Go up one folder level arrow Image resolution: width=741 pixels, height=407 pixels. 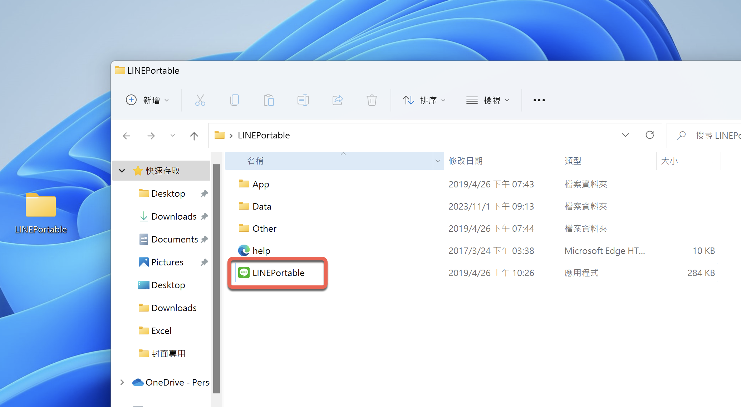194,136
